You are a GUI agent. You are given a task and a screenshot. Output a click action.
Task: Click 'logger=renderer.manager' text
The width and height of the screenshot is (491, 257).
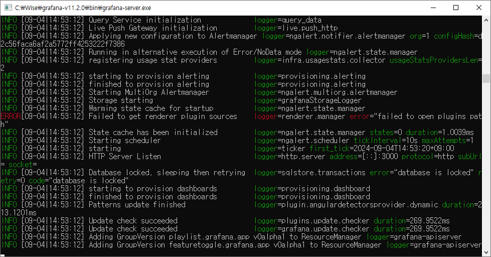pos(300,116)
